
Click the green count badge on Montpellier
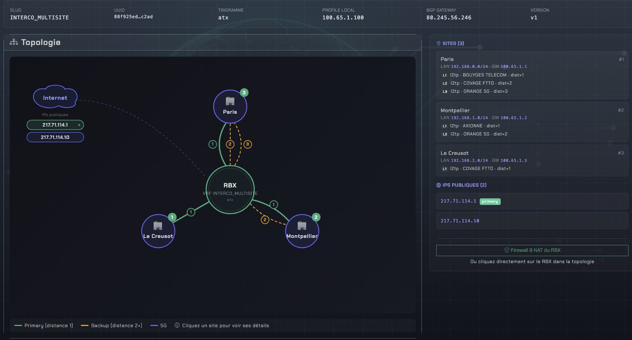pyautogui.click(x=316, y=217)
